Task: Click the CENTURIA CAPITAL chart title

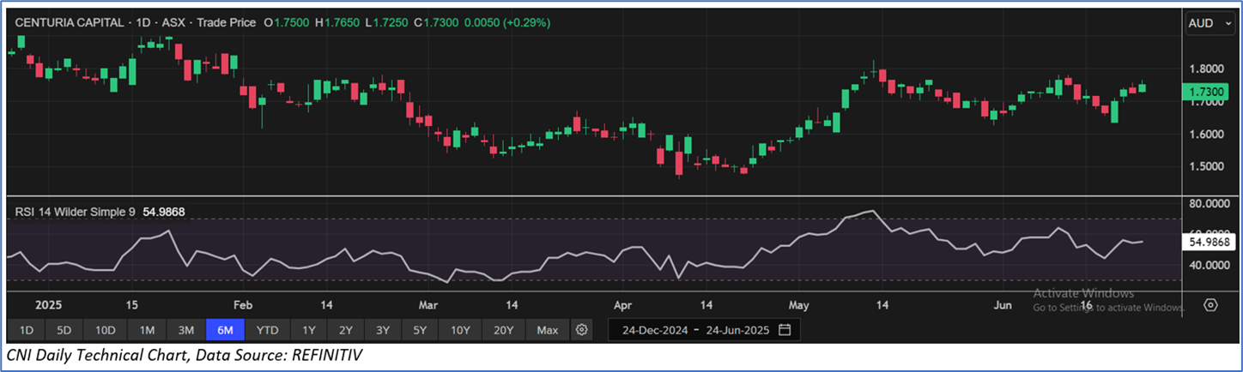Action: (x=68, y=22)
